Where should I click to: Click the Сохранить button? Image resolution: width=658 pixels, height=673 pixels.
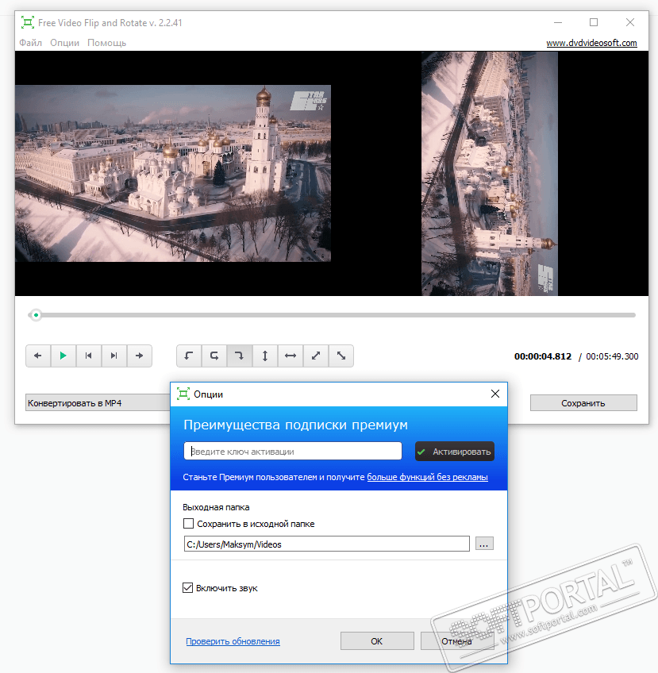click(x=583, y=403)
